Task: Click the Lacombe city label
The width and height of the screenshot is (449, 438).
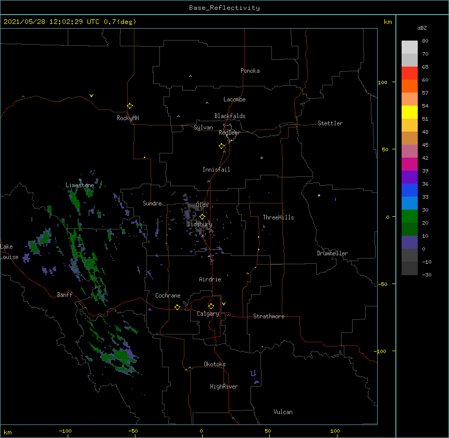Action: tap(234, 99)
